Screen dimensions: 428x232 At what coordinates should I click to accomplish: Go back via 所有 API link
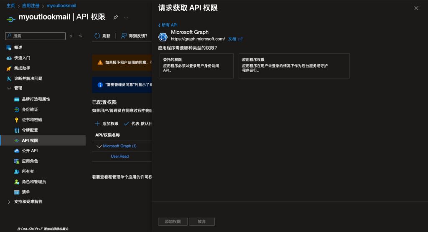[x=168, y=25]
